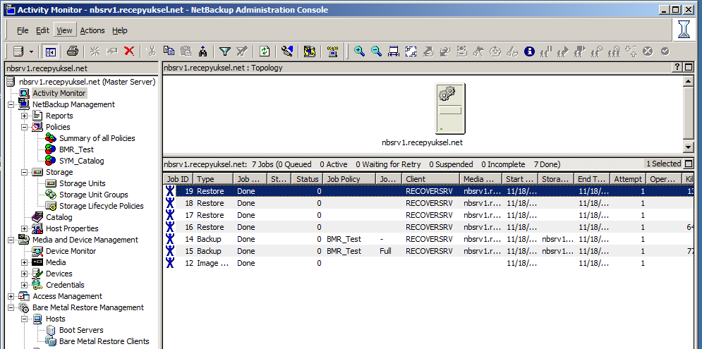Viewport: 702px width, 349px height.
Task: Select the BMR_Test policy in tree
Action: pos(77,149)
